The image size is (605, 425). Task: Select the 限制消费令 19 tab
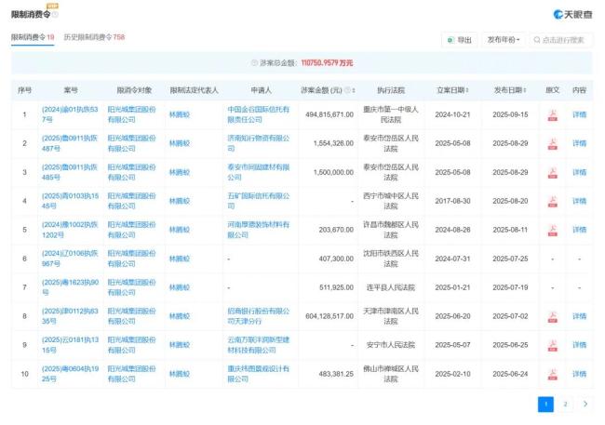(32, 37)
